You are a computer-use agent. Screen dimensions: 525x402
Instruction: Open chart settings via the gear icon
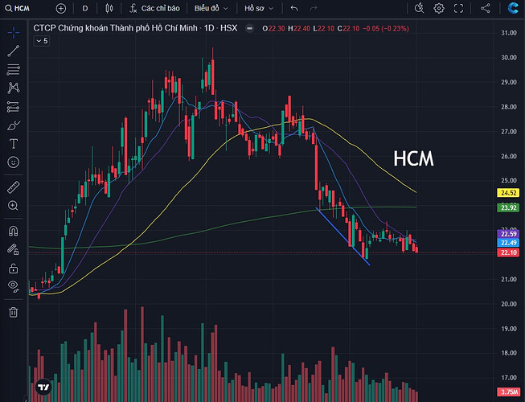coord(439,8)
